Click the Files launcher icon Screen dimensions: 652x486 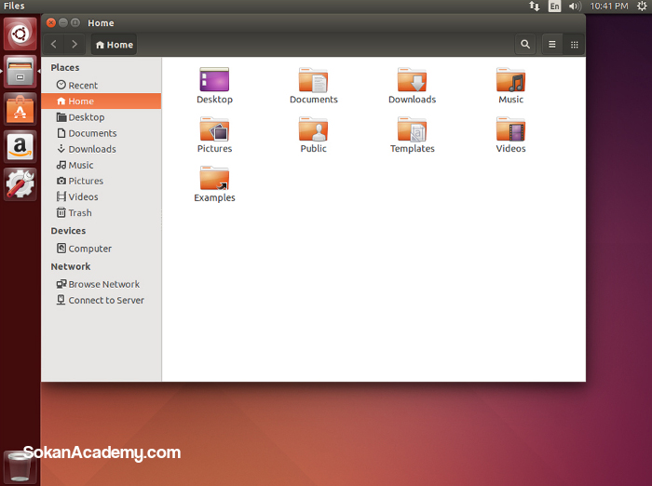coord(20,71)
